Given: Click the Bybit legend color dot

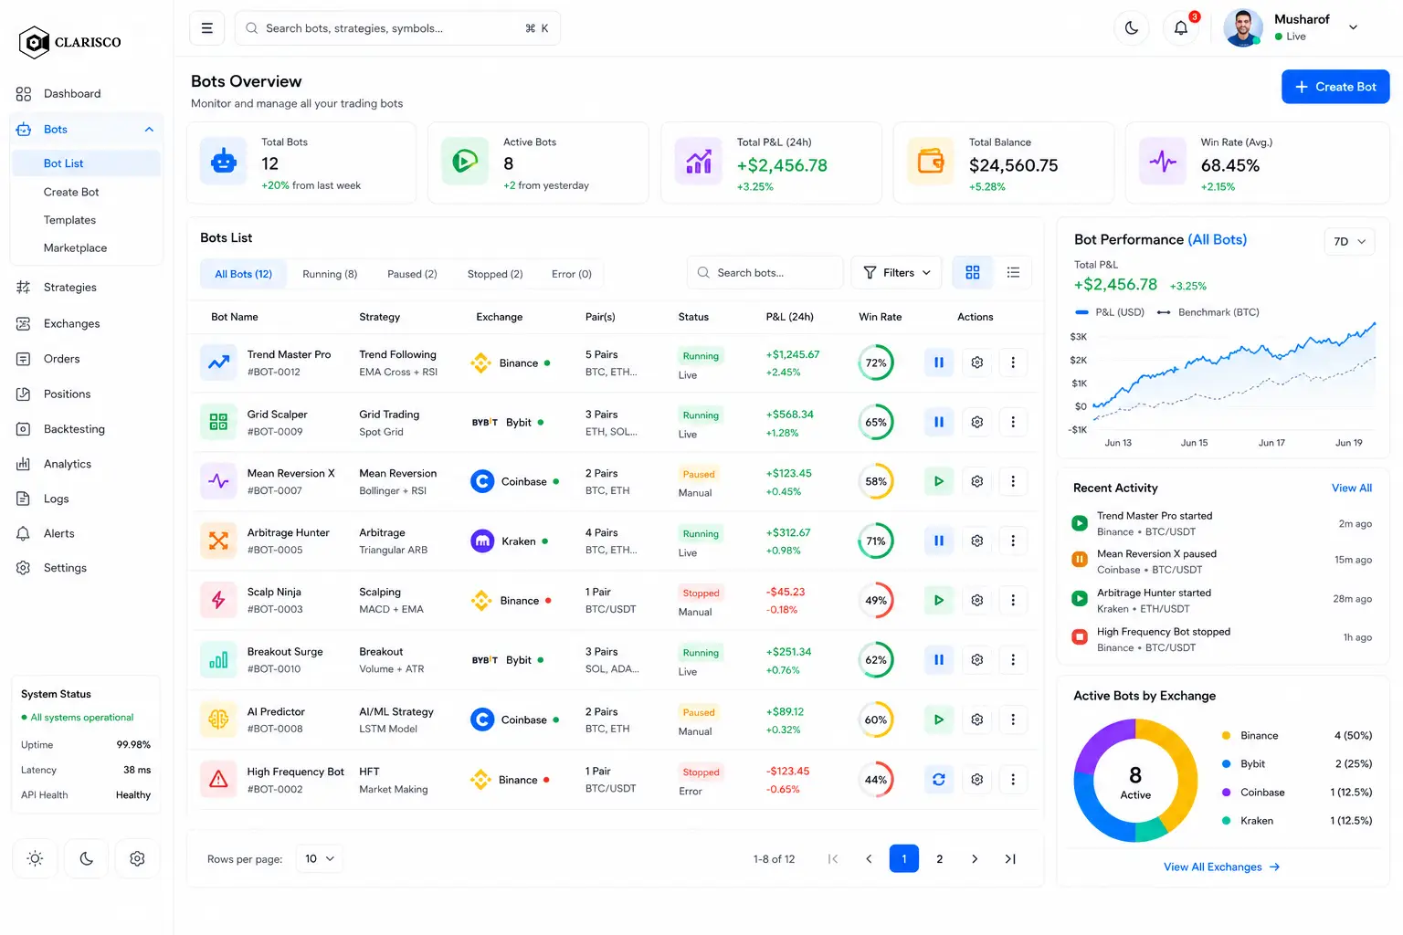Looking at the screenshot, I should (1226, 764).
